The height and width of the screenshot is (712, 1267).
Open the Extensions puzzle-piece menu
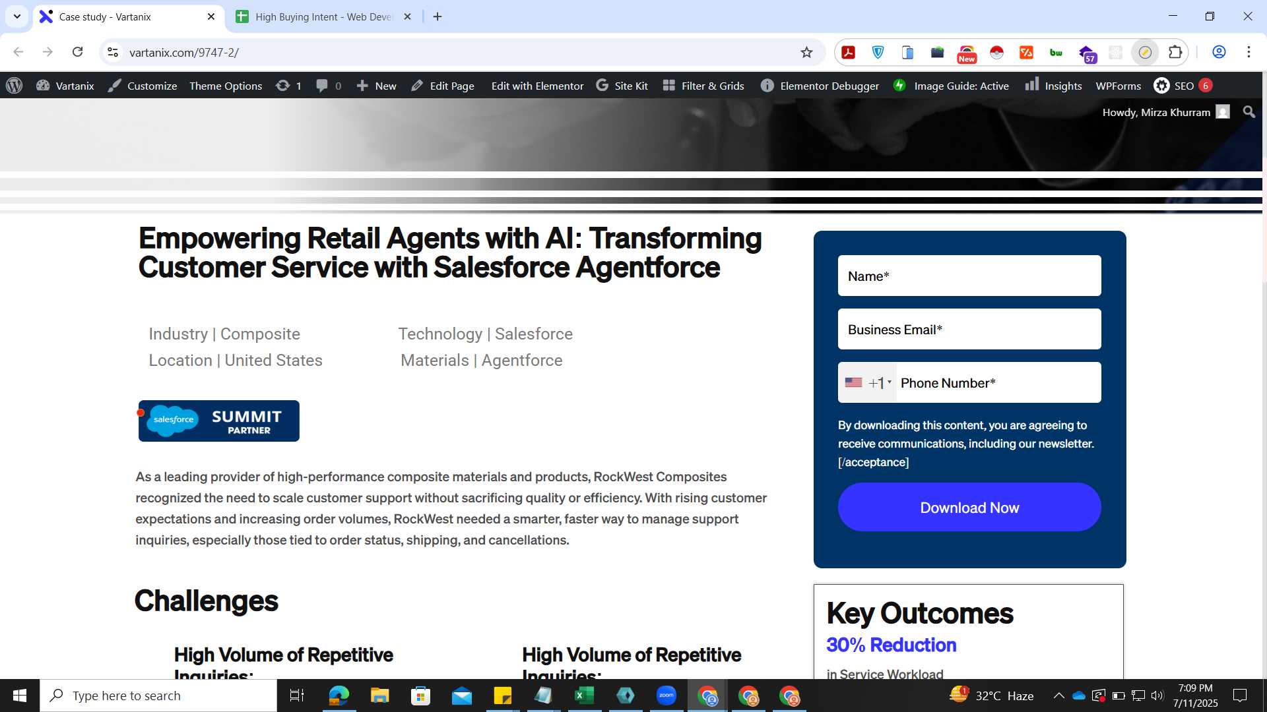(x=1175, y=52)
